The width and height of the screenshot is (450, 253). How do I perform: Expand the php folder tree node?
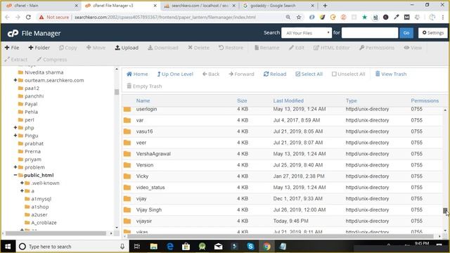pos(15,127)
